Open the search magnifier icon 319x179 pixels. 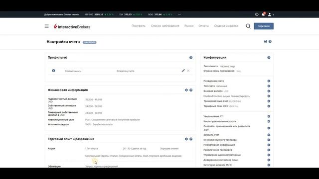(248, 26)
